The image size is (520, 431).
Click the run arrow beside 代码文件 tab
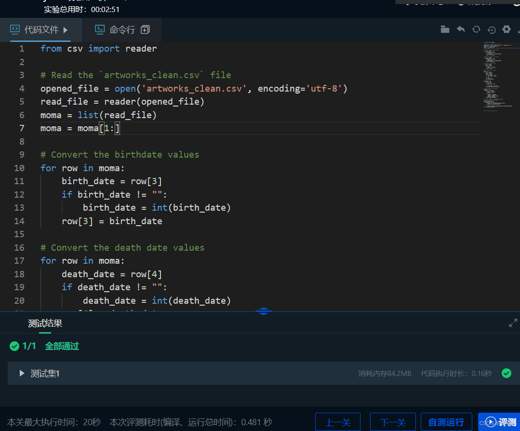click(67, 29)
